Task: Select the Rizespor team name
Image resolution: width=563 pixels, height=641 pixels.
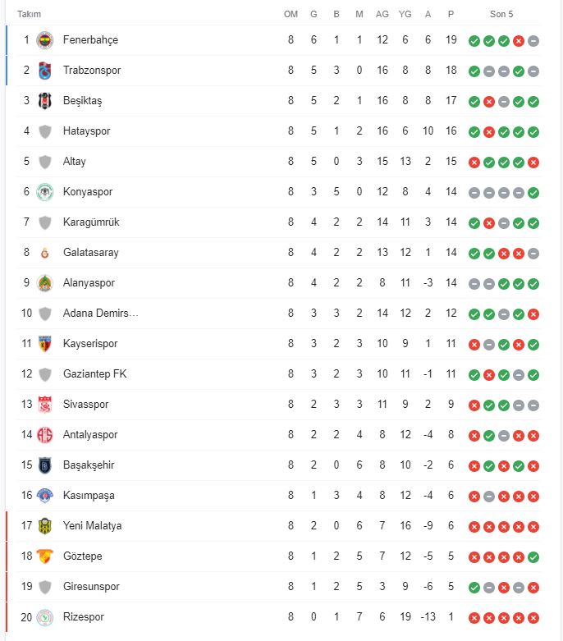Action: (x=84, y=617)
